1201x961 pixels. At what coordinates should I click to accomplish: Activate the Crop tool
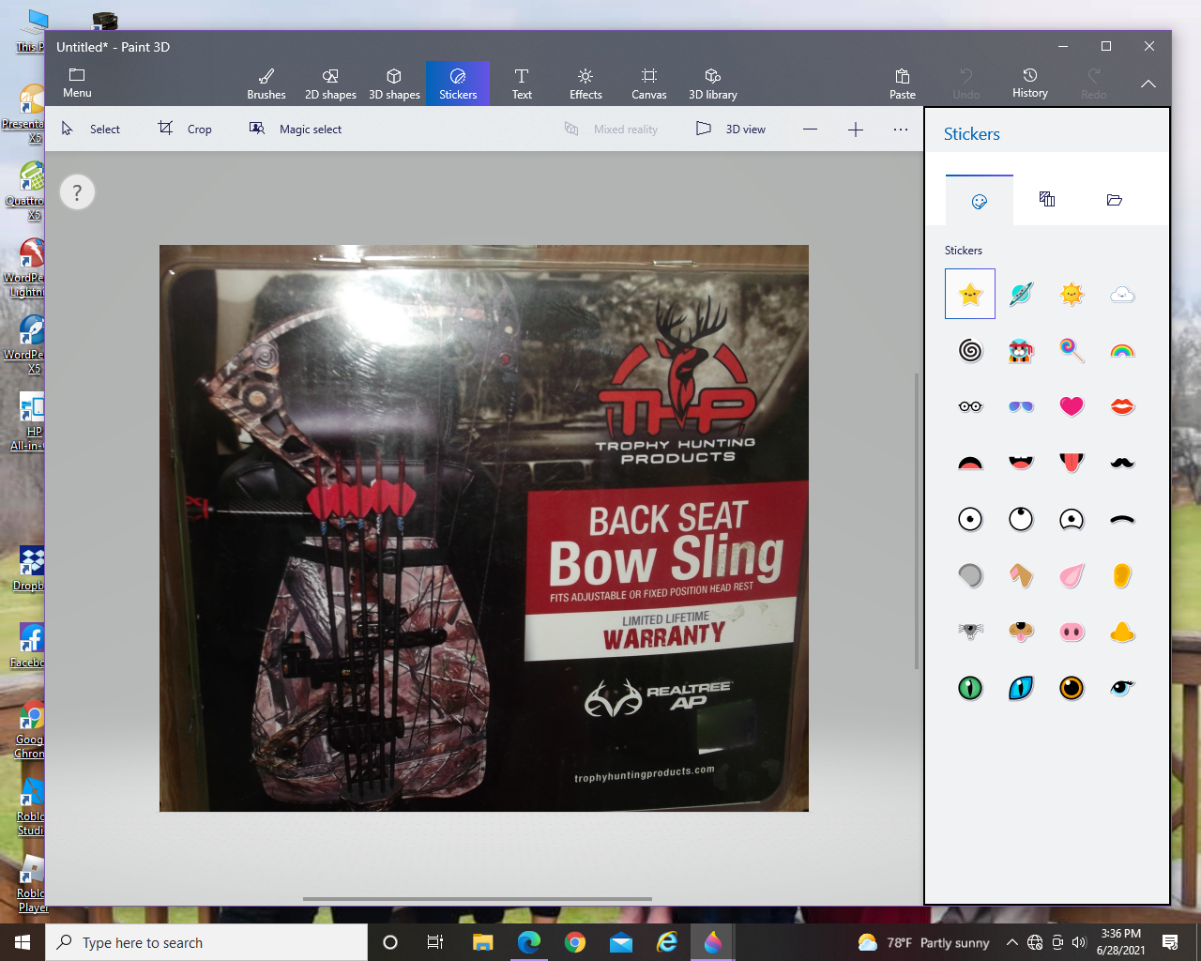186,129
